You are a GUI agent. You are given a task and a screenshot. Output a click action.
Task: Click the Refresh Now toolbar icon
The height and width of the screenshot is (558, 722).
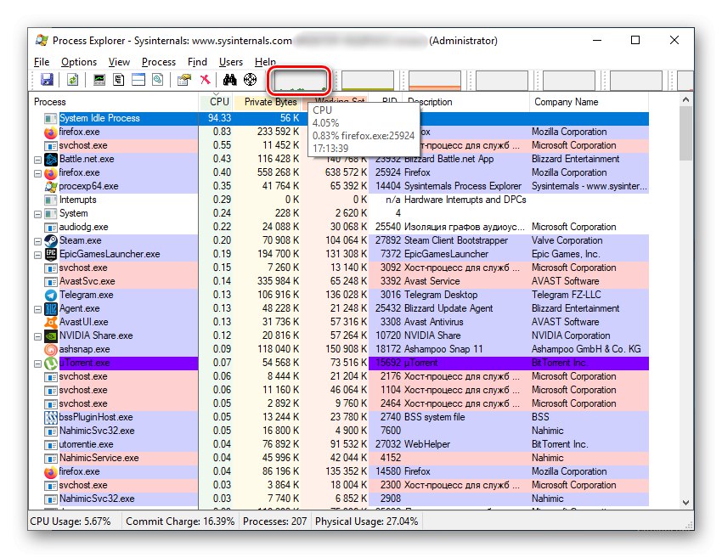(73, 81)
